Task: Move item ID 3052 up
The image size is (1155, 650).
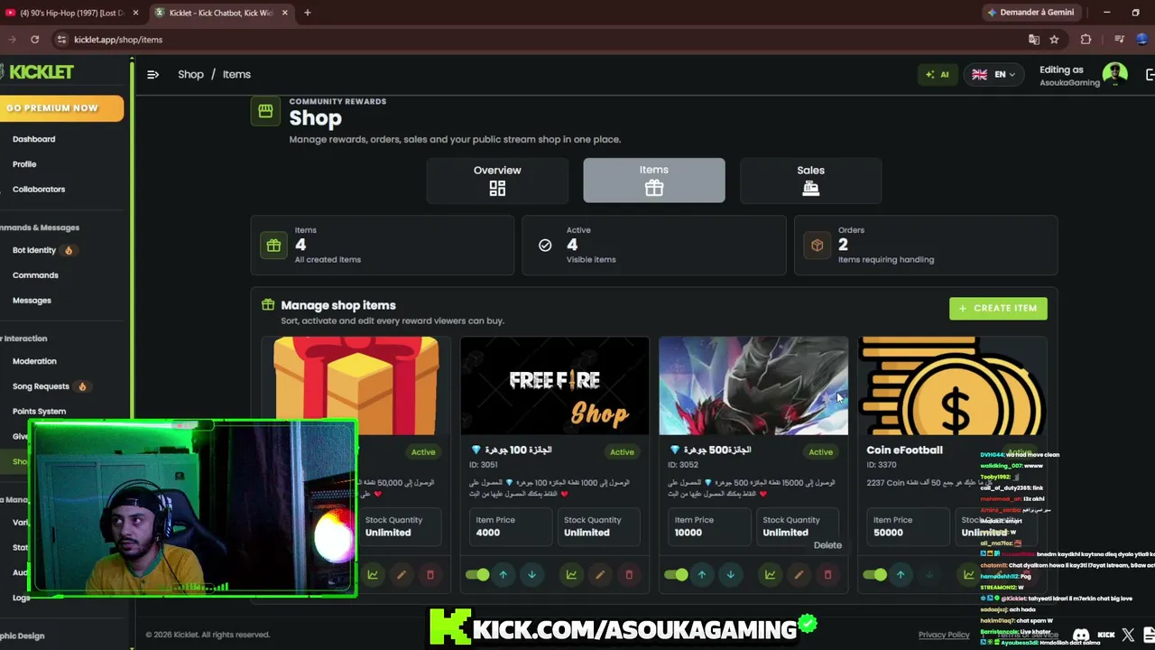Action: [x=701, y=575]
